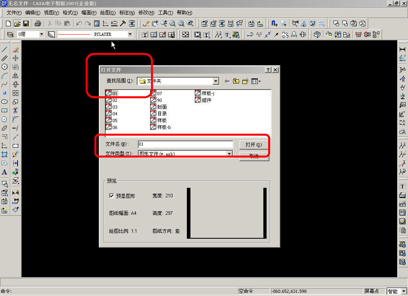Viewport: 408px width, 296px height.
Task: Select the Line drawing tool
Action: (x=4, y=49)
